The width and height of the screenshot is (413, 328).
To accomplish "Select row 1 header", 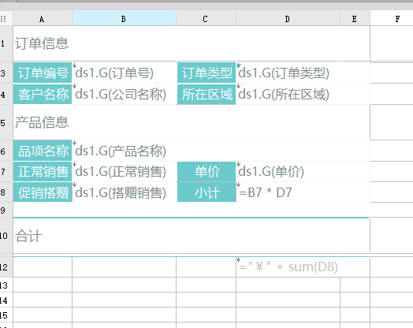I will coord(6,43).
